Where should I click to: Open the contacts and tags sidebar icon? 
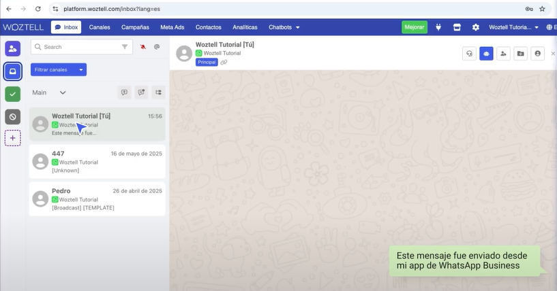click(x=13, y=48)
